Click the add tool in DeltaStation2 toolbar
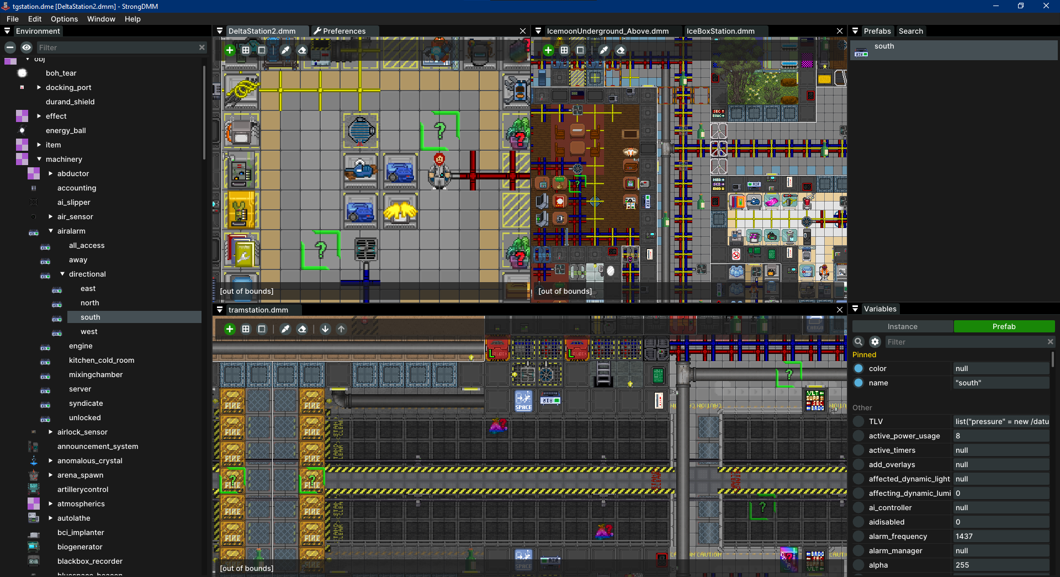 point(230,50)
